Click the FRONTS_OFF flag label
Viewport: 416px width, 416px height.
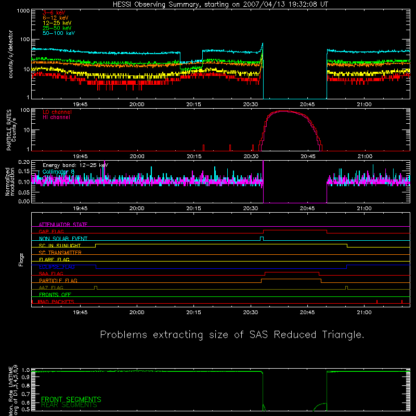tap(55, 294)
